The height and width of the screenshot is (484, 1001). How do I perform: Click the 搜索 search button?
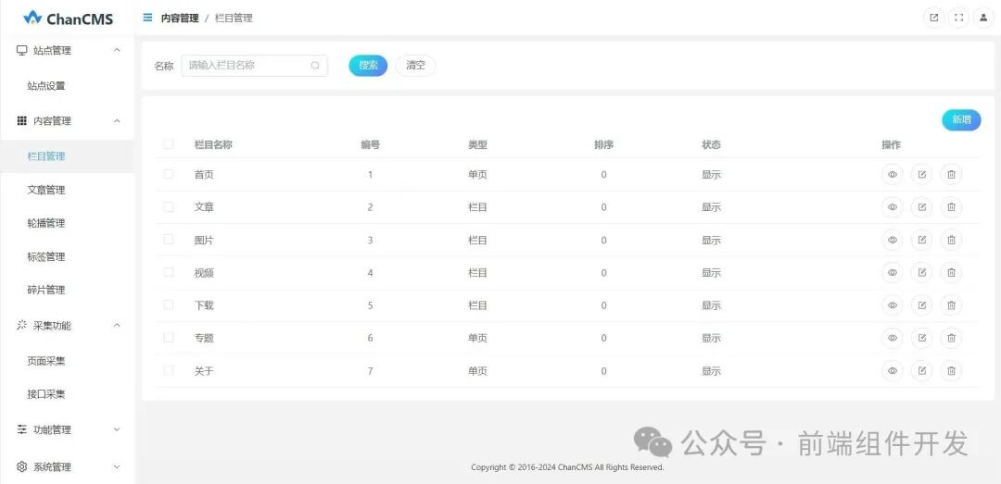(x=368, y=65)
